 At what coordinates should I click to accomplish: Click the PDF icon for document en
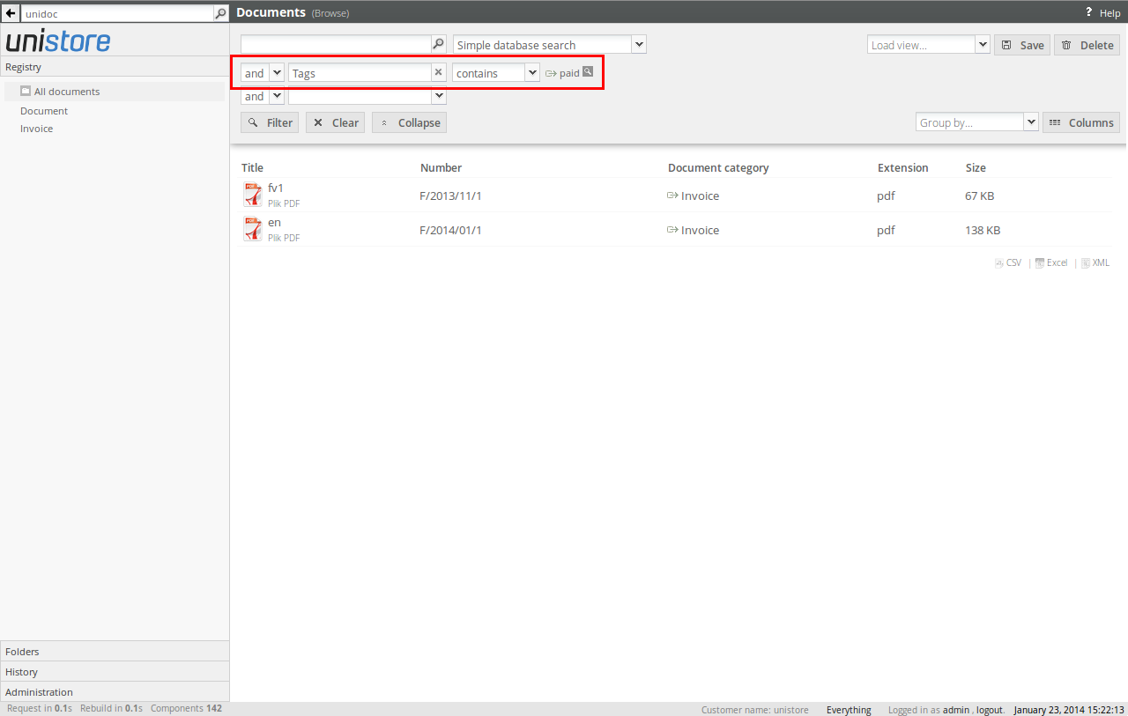[253, 229]
